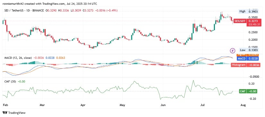Click the Mar label on time axis
Viewport: 265px width, 117px height.
43,105
